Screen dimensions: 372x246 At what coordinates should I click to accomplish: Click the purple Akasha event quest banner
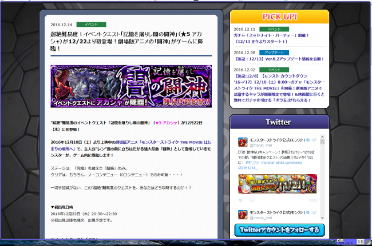pyautogui.click(x=131, y=86)
